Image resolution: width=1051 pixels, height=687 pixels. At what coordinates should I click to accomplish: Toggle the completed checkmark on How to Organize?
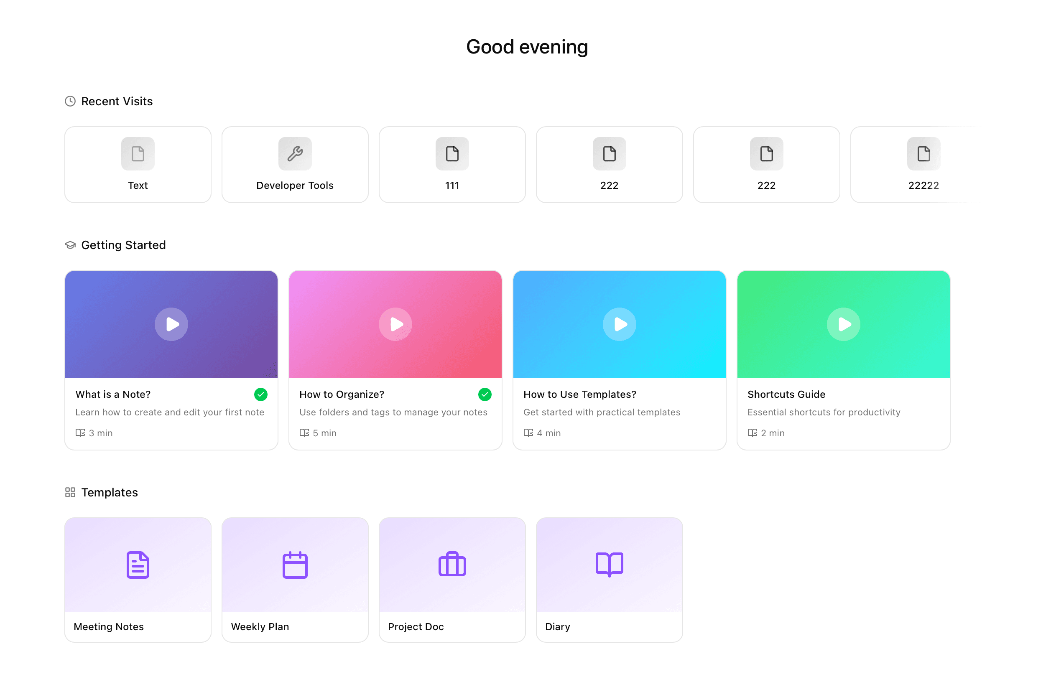tap(485, 394)
